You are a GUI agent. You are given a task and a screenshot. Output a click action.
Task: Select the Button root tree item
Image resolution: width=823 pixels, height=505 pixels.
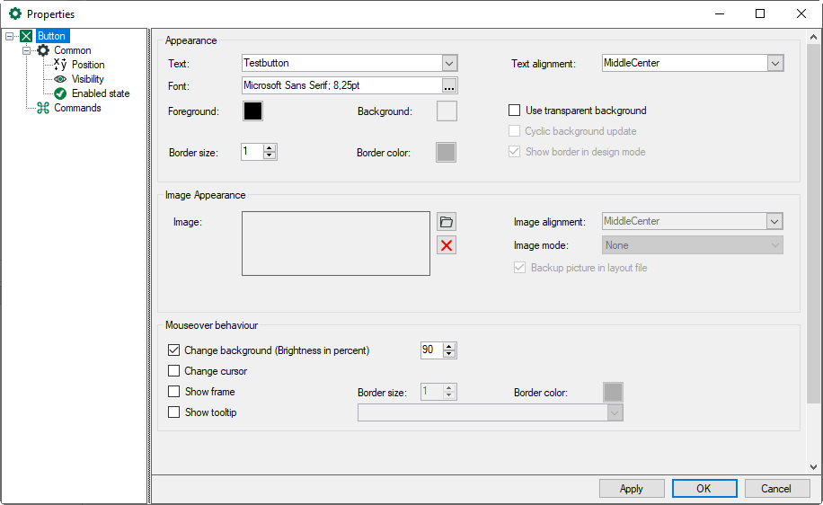pyautogui.click(x=51, y=36)
